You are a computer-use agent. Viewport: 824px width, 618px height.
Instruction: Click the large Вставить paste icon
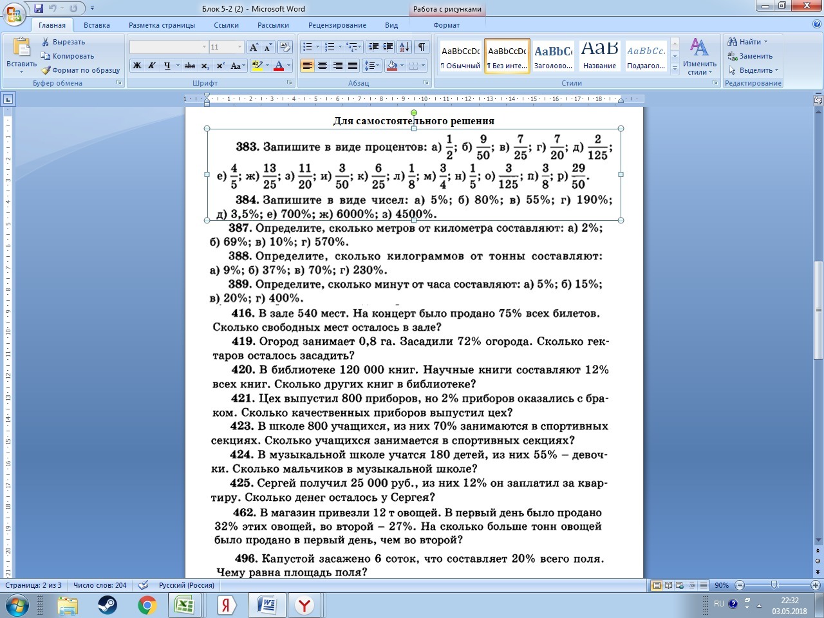[x=21, y=48]
